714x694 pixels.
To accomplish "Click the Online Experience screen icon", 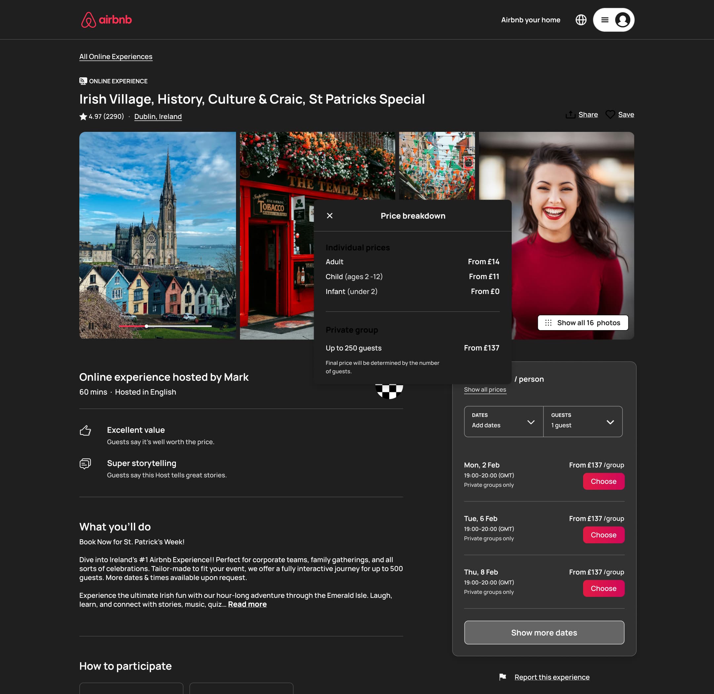I will click(83, 81).
